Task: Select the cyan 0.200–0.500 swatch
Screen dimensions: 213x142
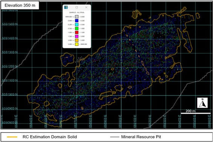Action: click(77, 24)
